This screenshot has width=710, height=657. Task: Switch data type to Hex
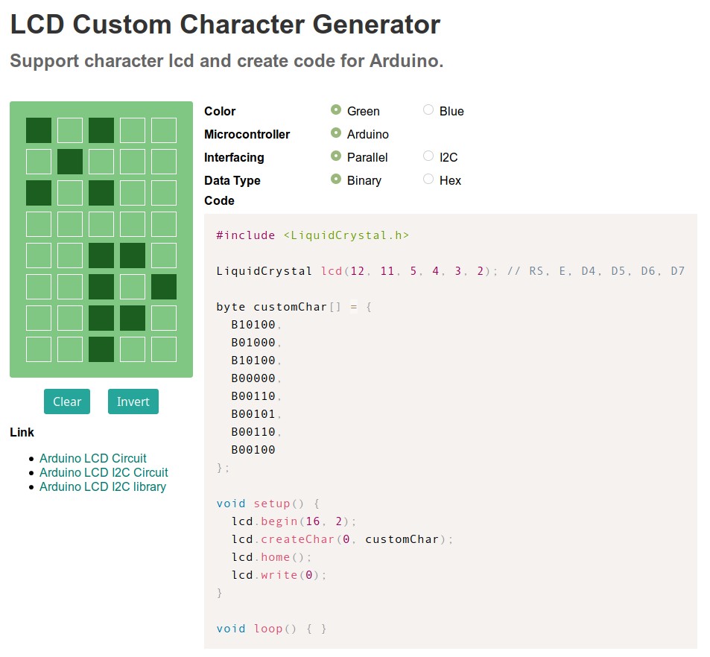pos(428,180)
